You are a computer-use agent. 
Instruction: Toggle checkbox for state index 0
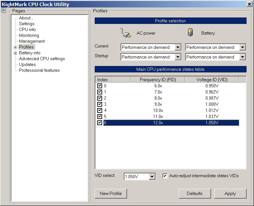pos(100,86)
